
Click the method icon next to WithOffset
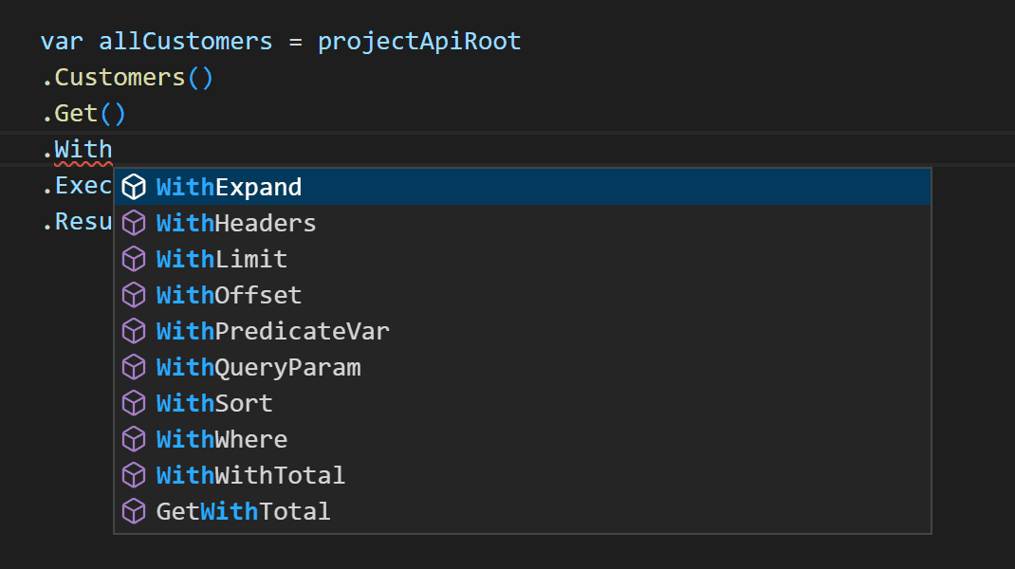134,295
